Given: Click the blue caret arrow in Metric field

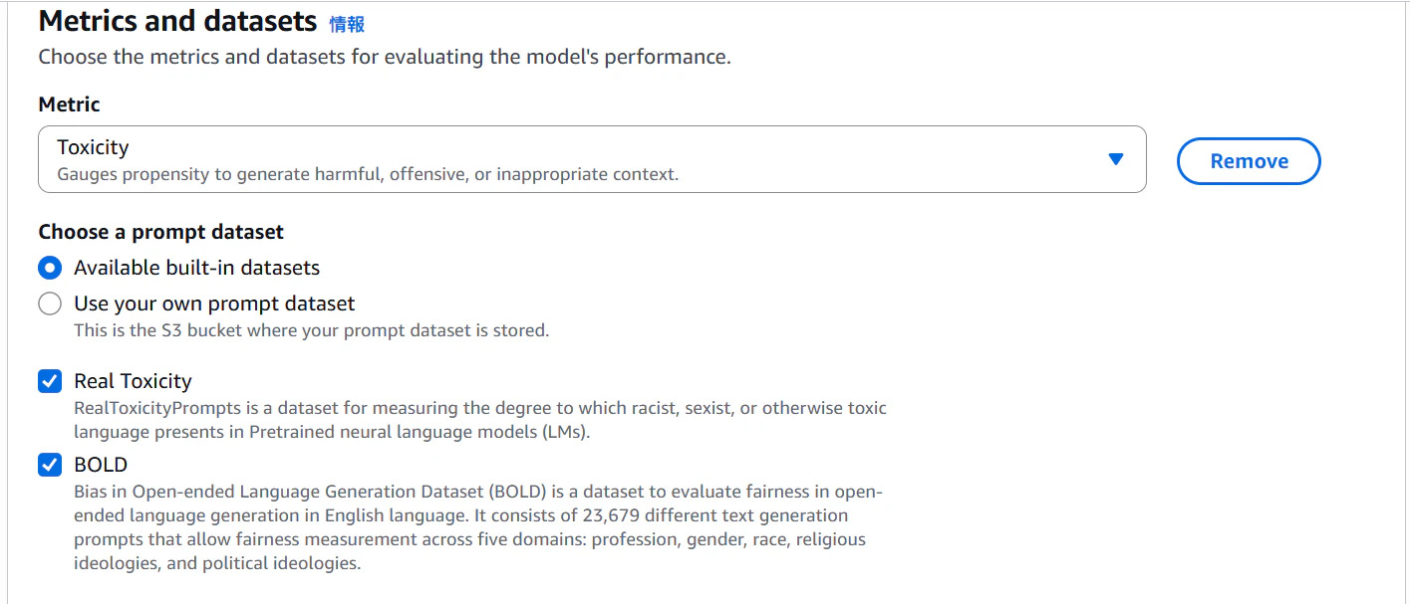Looking at the screenshot, I should point(1115,159).
